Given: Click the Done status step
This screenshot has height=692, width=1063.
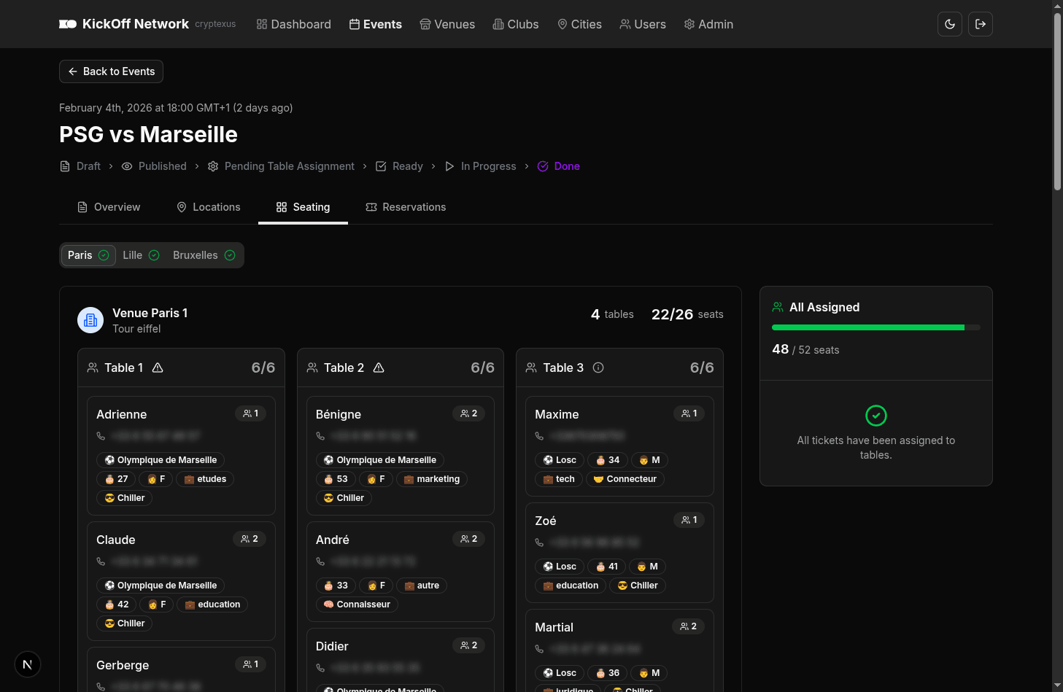Looking at the screenshot, I should 559,166.
